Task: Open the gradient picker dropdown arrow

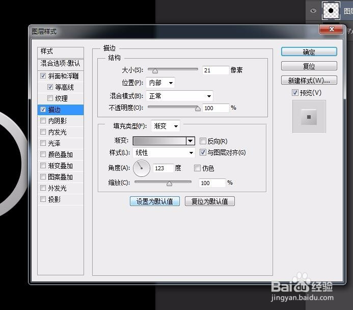Action: (191, 141)
